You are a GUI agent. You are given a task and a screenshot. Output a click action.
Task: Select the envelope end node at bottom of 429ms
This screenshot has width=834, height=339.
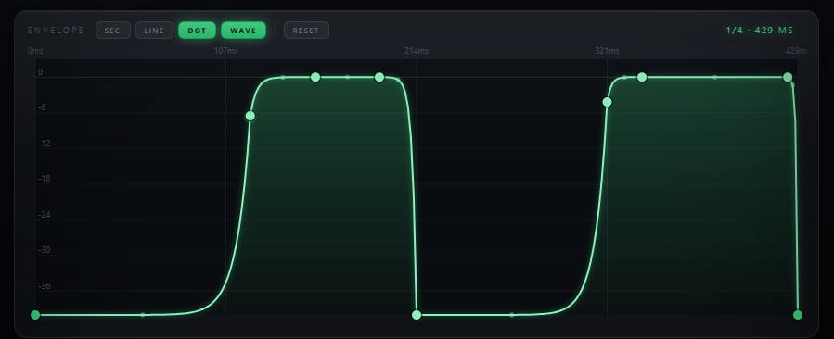797,315
